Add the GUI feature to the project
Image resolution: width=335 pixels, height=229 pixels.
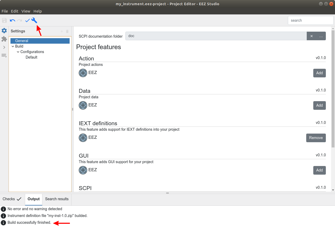coord(319,170)
